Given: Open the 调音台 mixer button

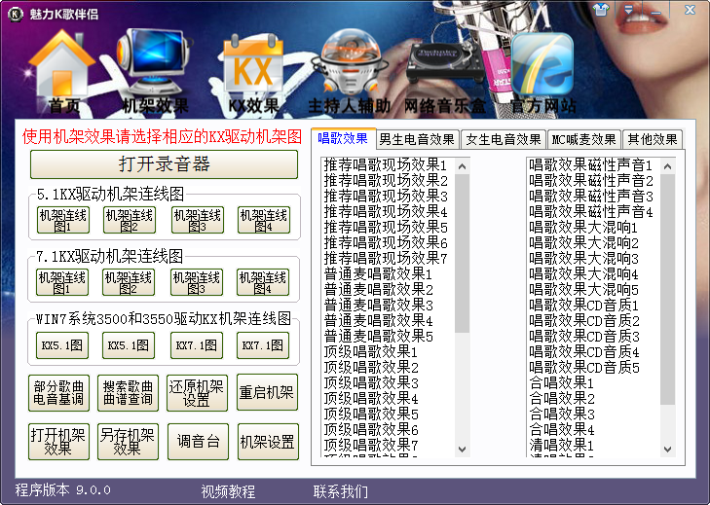Looking at the screenshot, I should tap(198, 442).
